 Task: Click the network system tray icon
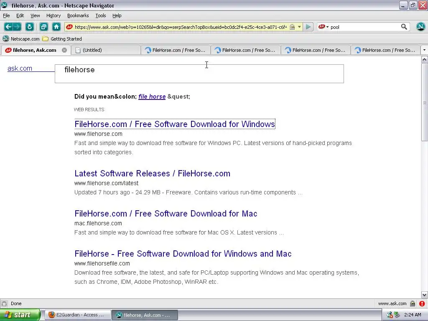390,315
